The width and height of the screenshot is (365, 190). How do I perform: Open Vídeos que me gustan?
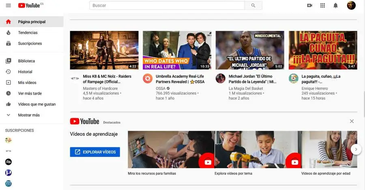[x=32, y=104]
